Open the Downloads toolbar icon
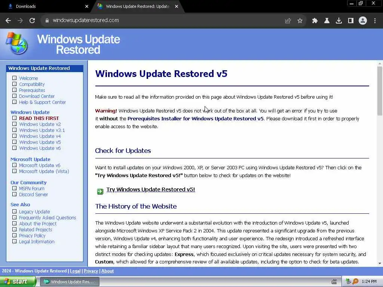Viewport: 383px width, 287px height. pos(339,21)
